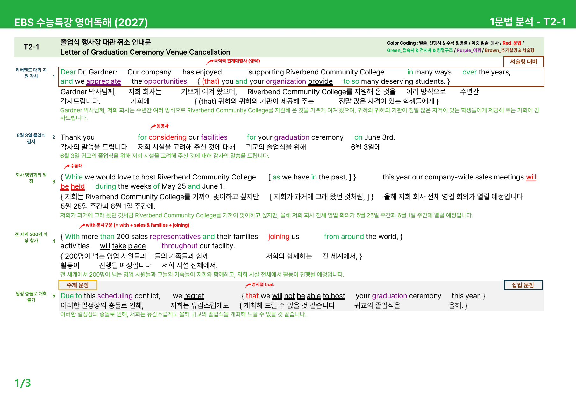Screen dimensions: 576x407
Task: Click the side summary '6월 3일 졸업식 감사'
Action: 31,138
